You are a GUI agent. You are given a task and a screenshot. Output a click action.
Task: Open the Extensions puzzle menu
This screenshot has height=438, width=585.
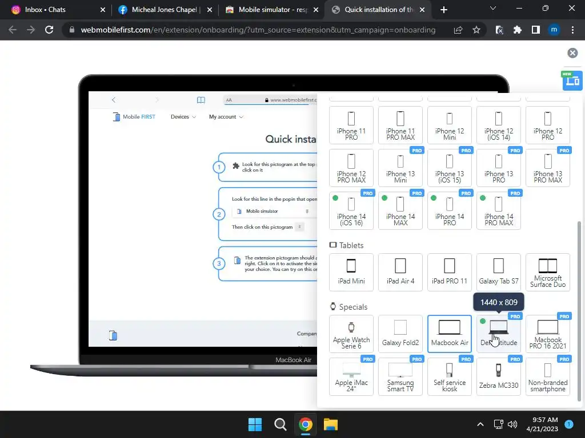click(x=517, y=30)
